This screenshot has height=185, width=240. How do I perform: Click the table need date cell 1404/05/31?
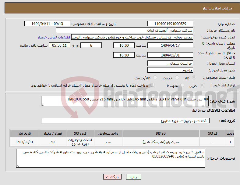point(24,142)
